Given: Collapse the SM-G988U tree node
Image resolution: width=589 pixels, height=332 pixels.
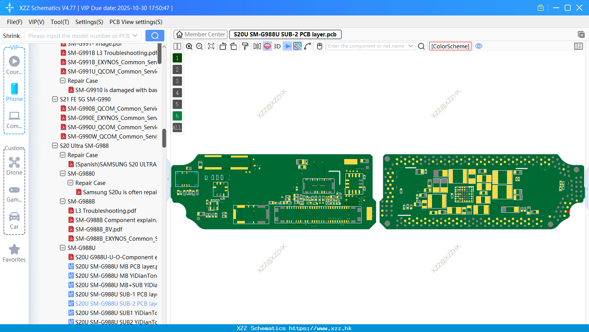Looking at the screenshot, I should click(x=63, y=248).
